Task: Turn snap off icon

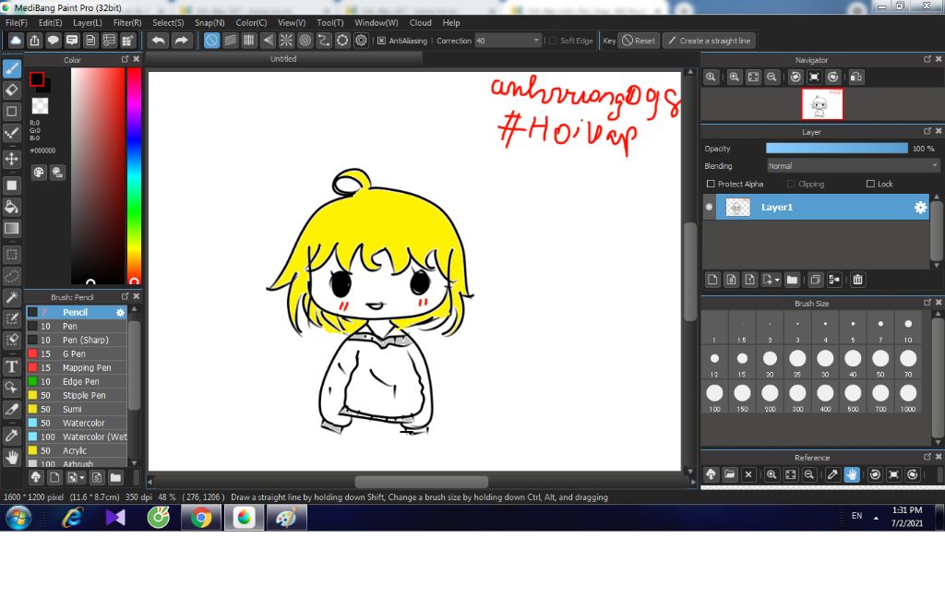Action: pos(211,41)
